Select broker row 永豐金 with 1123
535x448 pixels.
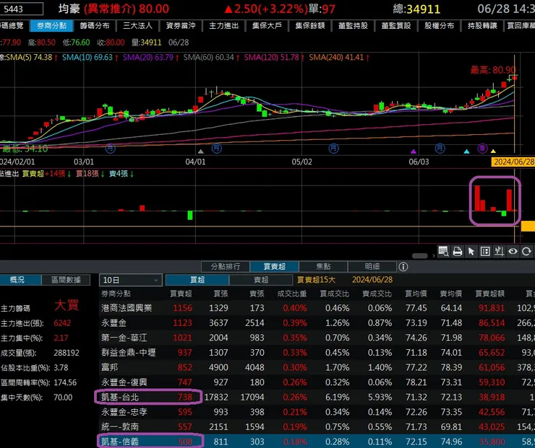click(x=317, y=322)
